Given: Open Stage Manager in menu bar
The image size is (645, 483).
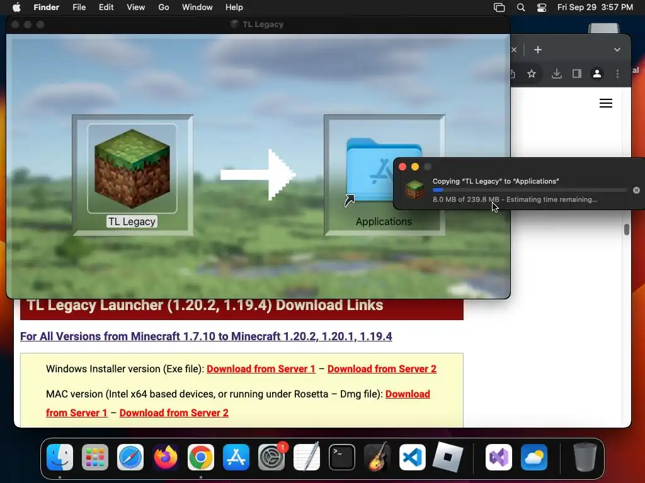Looking at the screenshot, I should click(499, 8).
